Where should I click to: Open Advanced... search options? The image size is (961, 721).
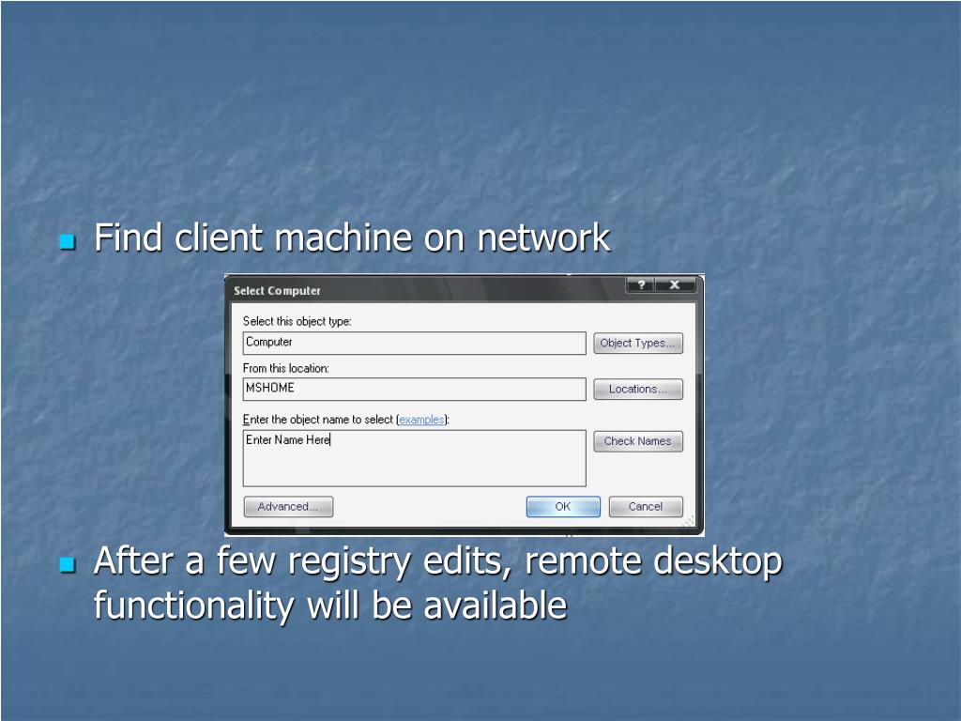tap(288, 507)
